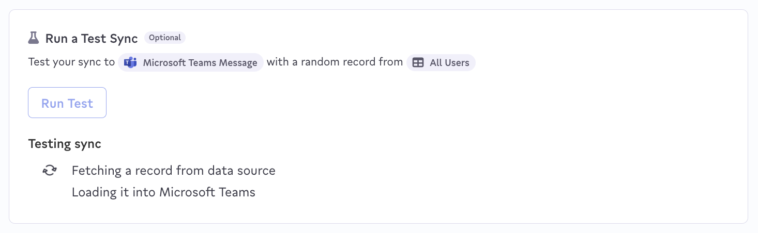This screenshot has width=758, height=233.
Task: Click the 'Test your sync to' text
Action: [x=71, y=62]
